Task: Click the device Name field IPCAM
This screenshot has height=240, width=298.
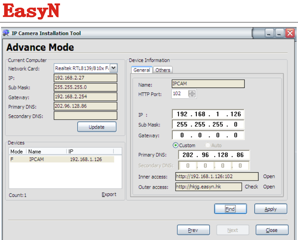Action: 208,84
